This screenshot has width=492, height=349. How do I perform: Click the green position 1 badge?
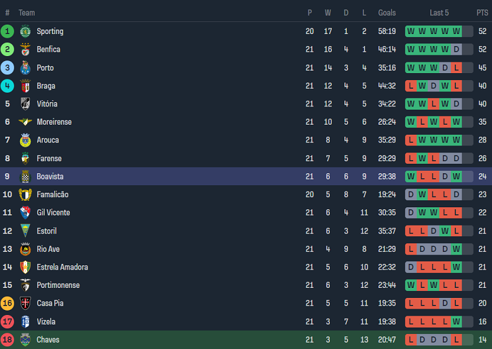[8, 31]
